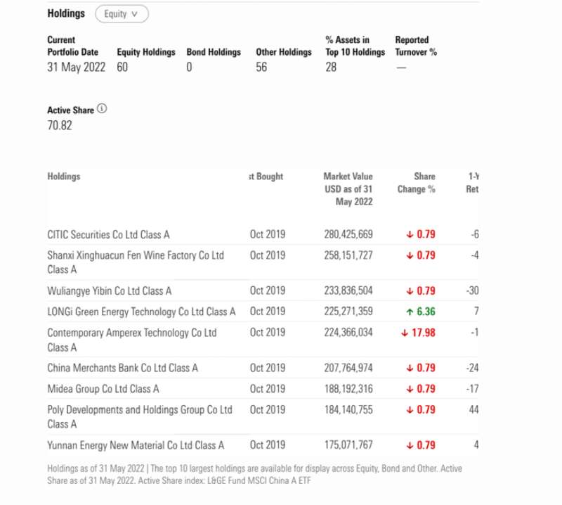Viewport: 562px width, 505px height.
Task: Click Poly Developments market value 184,140,755
Action: (348, 409)
